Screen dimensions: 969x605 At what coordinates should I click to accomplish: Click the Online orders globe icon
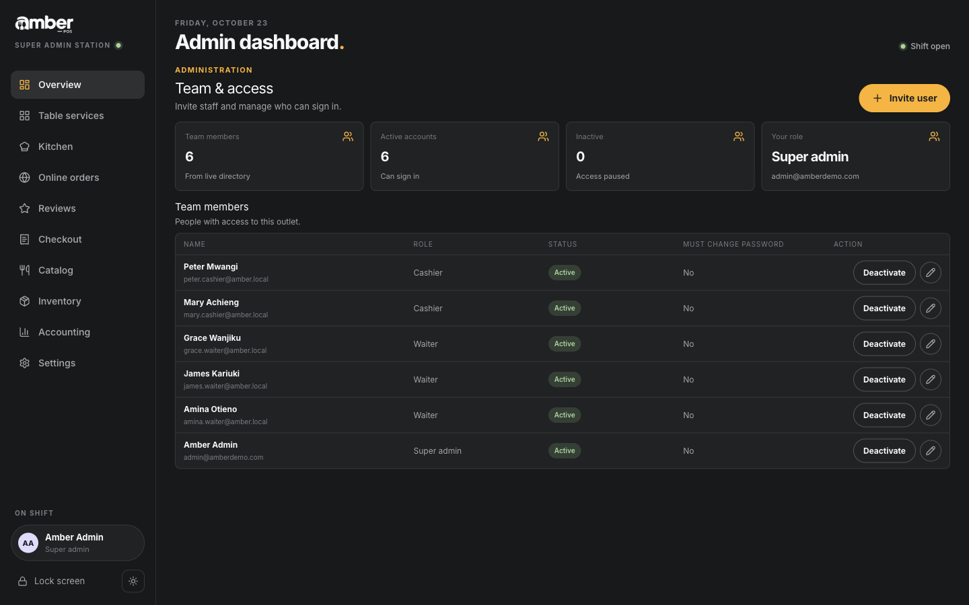point(24,177)
